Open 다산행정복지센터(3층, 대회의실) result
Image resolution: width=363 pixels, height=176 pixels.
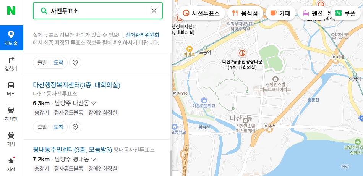pyautogui.click(x=77, y=85)
